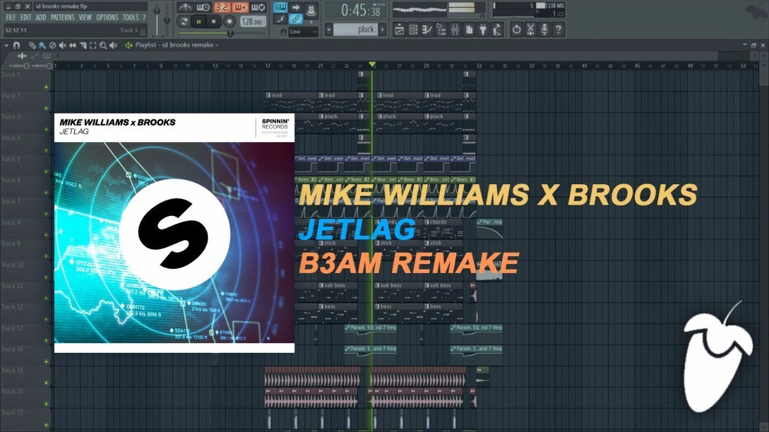Viewport: 769px width, 432px height.
Task: Toggle the arrow button beside typing keyboard
Action: (x=296, y=7)
